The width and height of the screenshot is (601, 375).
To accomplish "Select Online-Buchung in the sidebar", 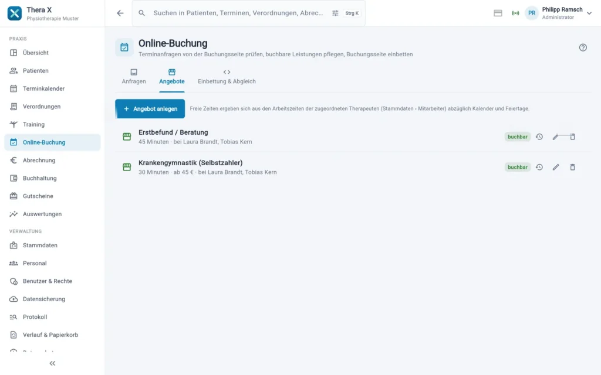I will tap(52, 142).
